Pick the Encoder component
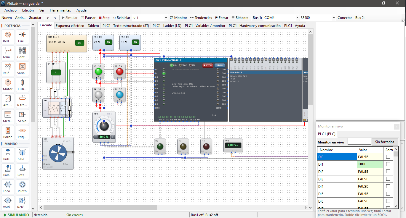406x218 pixels. 8,187
